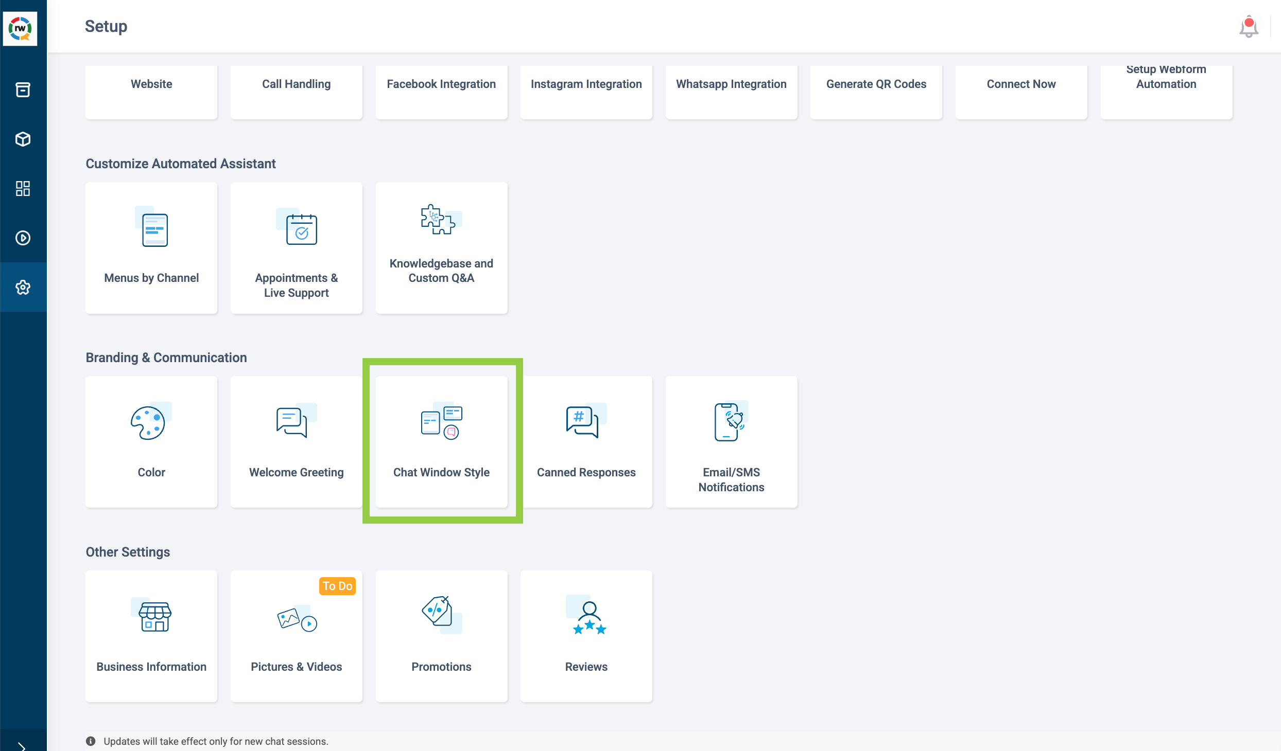Open the cube icon in sidebar

pyautogui.click(x=23, y=139)
